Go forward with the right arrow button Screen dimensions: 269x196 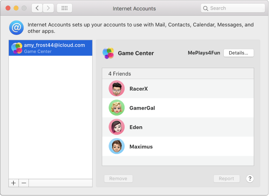(x=48, y=8)
